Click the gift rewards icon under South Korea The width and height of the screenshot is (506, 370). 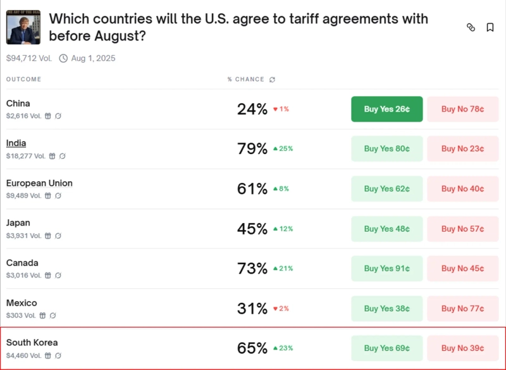48,355
